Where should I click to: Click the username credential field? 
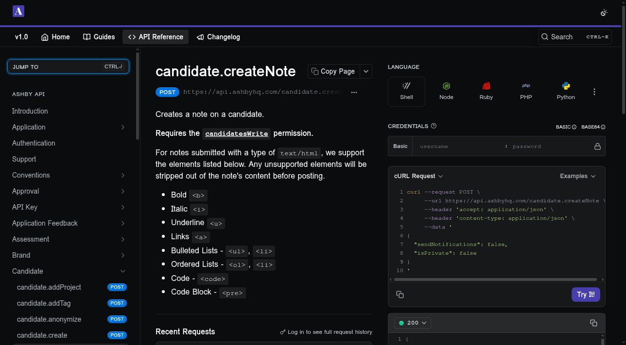click(459, 146)
